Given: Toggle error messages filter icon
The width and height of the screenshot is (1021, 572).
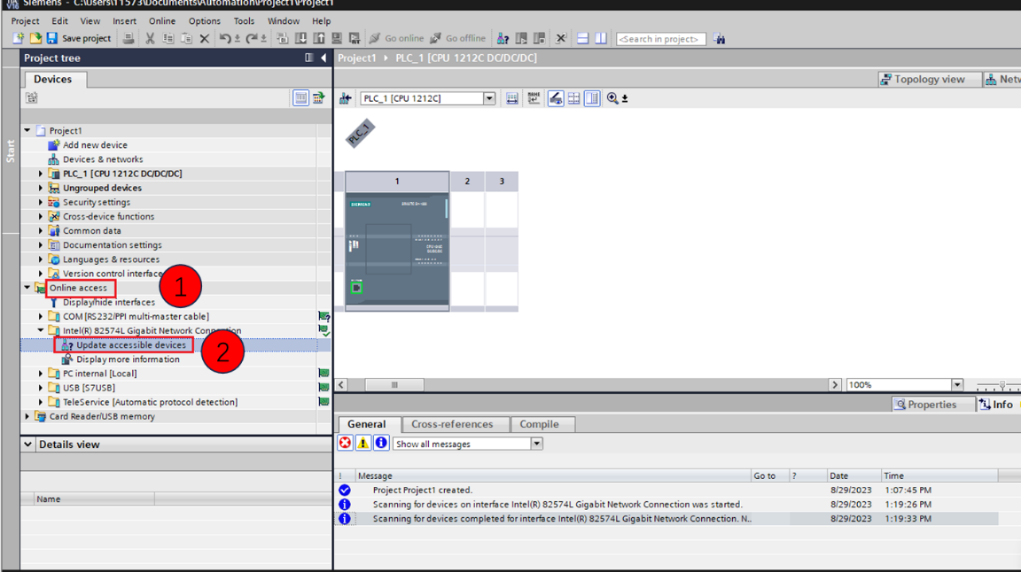Looking at the screenshot, I should click(x=345, y=443).
